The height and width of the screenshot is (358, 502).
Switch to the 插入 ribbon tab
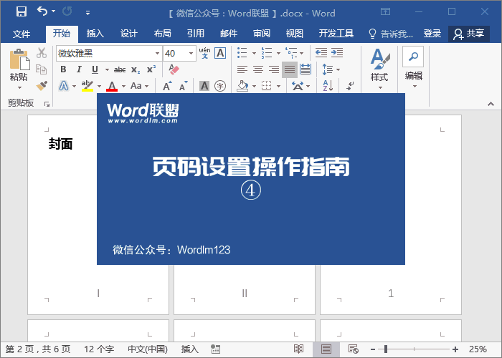pos(95,34)
